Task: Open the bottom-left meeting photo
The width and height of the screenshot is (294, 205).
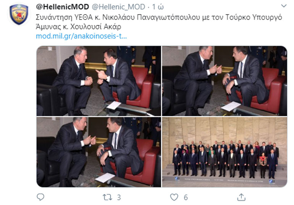Action: [99, 152]
